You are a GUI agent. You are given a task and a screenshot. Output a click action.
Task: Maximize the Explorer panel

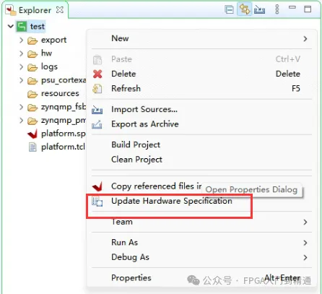point(308,9)
